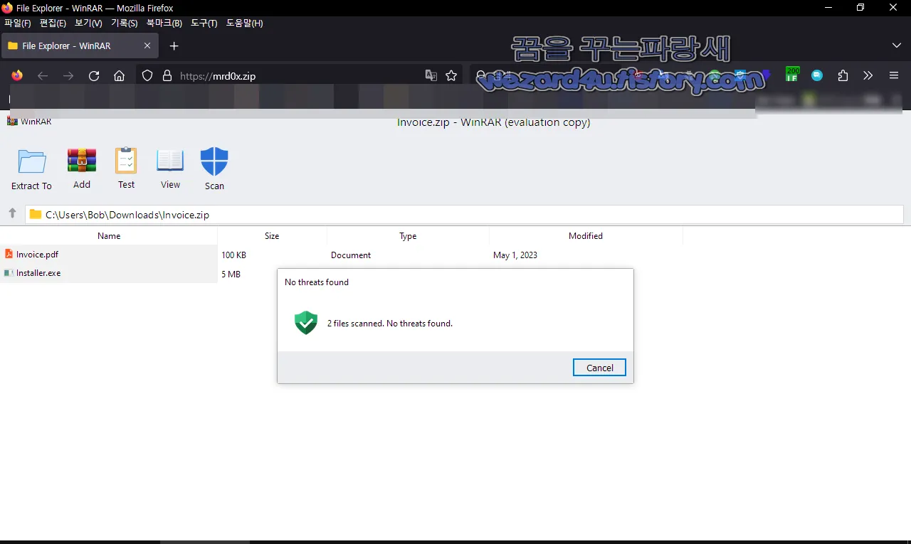Open the 도움말(H) menu

click(245, 23)
